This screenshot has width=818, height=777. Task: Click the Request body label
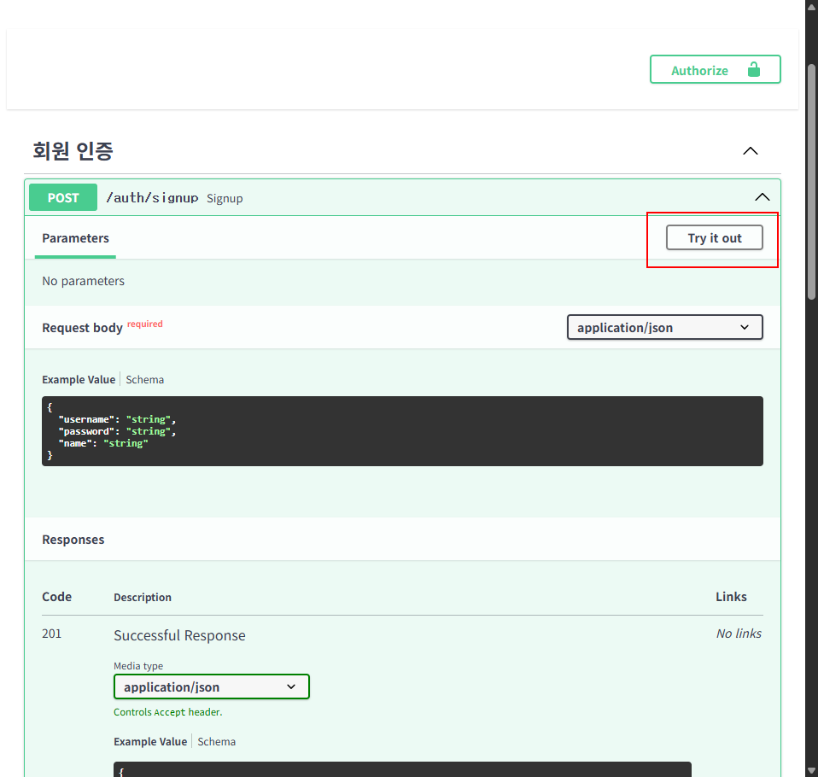83,328
